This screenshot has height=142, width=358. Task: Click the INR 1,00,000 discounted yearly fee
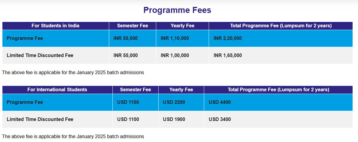175,56
